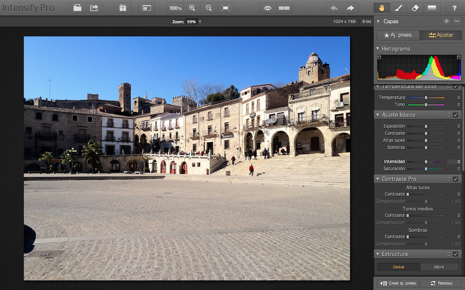The width and height of the screenshot is (465, 290).
Task: Click the '1024 x 768' dimensions text
Action: click(x=344, y=22)
